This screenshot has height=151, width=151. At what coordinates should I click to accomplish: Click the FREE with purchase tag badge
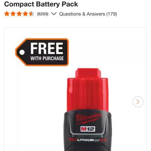[x=42, y=52]
